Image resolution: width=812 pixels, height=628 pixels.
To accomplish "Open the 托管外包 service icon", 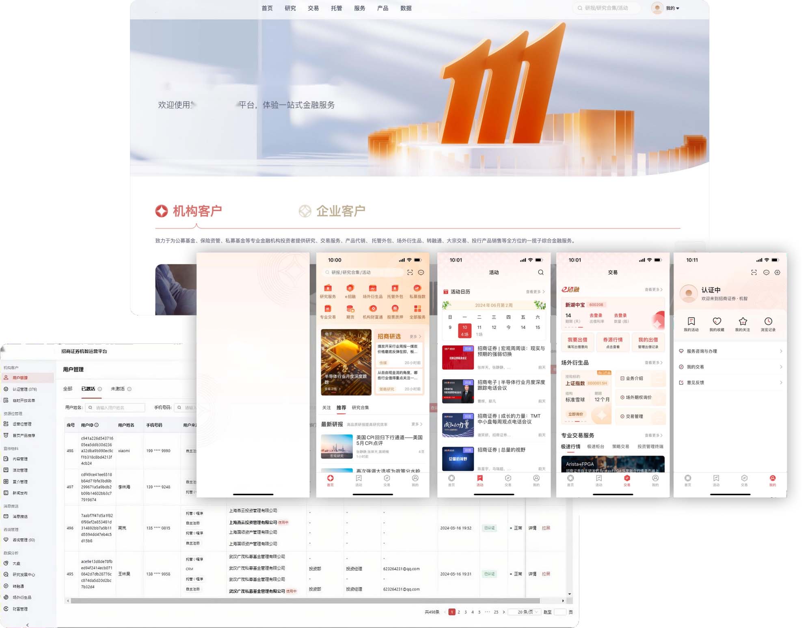I will click(395, 291).
